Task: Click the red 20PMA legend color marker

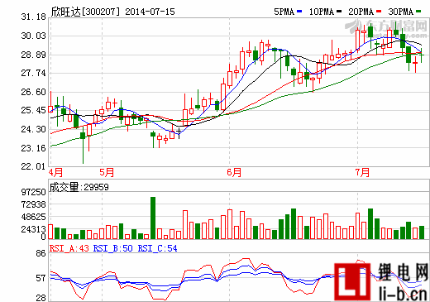Action: [379, 12]
